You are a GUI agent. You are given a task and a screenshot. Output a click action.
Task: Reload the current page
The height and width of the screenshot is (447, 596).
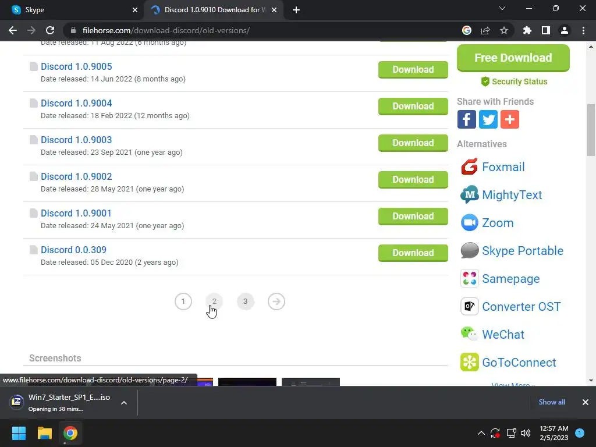50,30
